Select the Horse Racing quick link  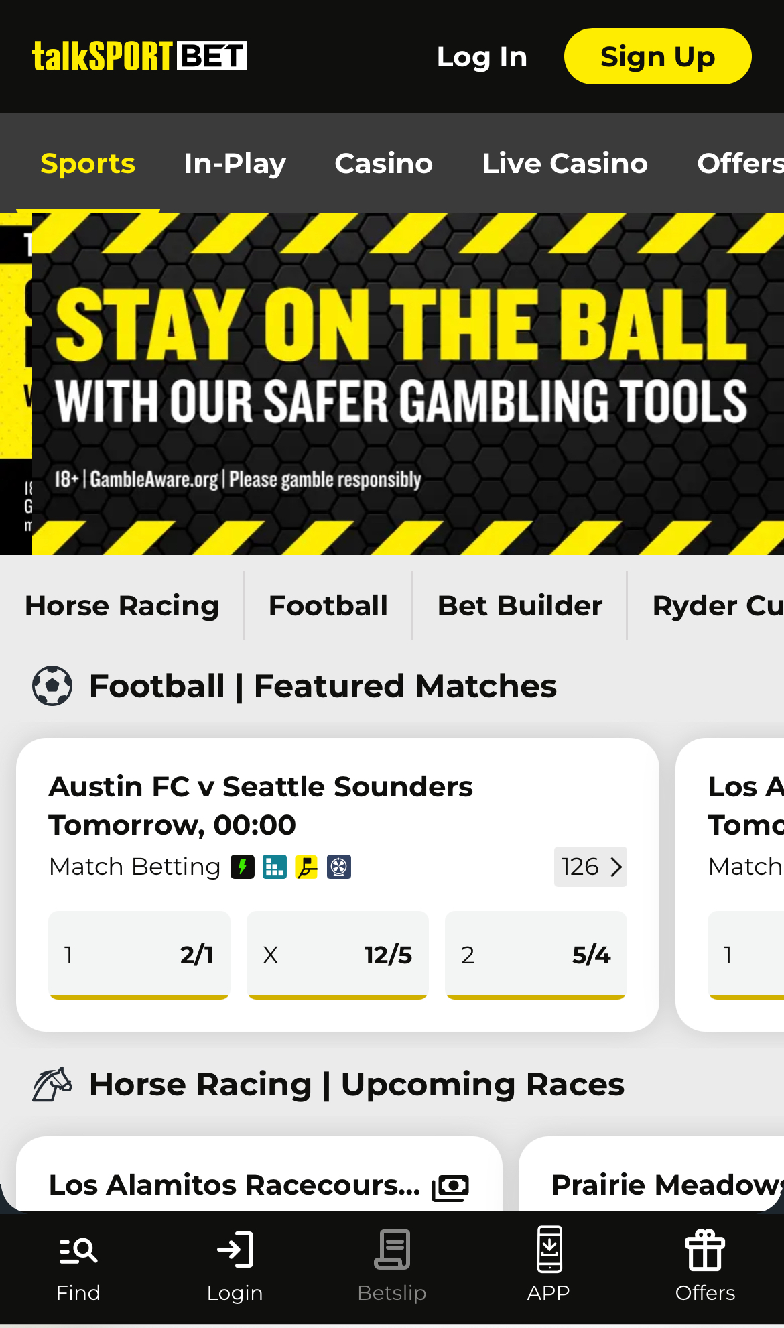(121, 605)
